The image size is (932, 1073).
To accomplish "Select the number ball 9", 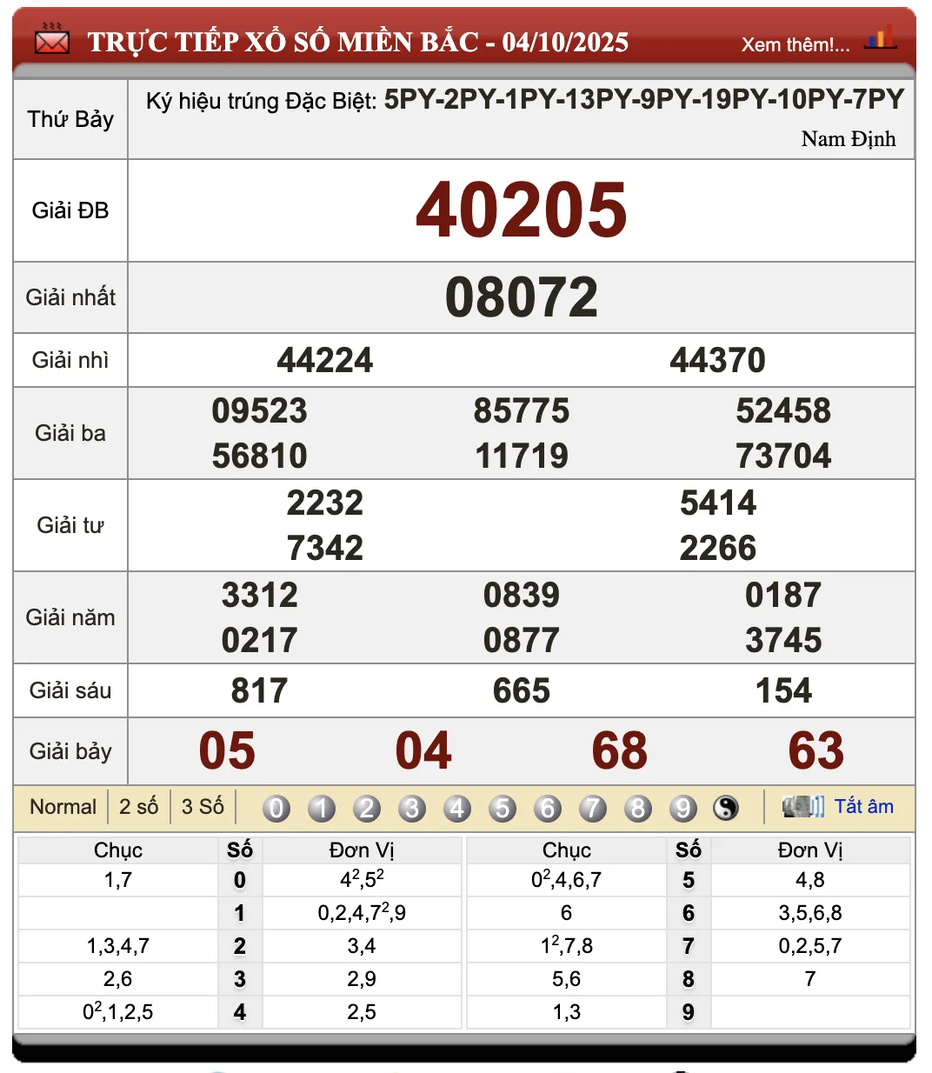I will [683, 808].
